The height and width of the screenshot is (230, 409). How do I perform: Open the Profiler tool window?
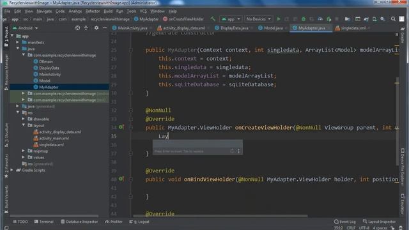(x=114, y=222)
